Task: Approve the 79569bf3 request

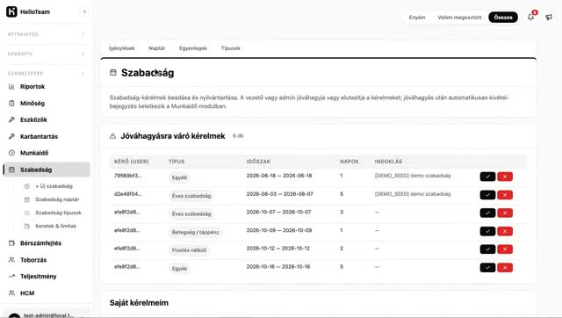Action: coord(487,177)
